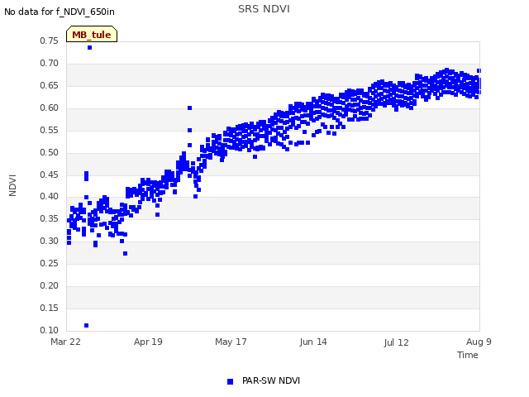Click the MB_tule site label
This screenshot has width=529, height=397.
coord(92,34)
